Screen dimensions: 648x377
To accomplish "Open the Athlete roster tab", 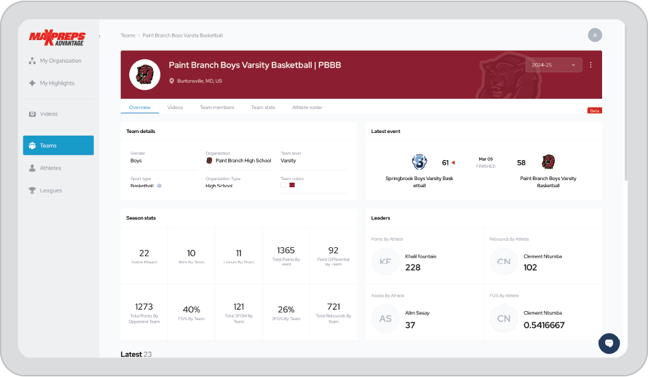I will click(307, 107).
